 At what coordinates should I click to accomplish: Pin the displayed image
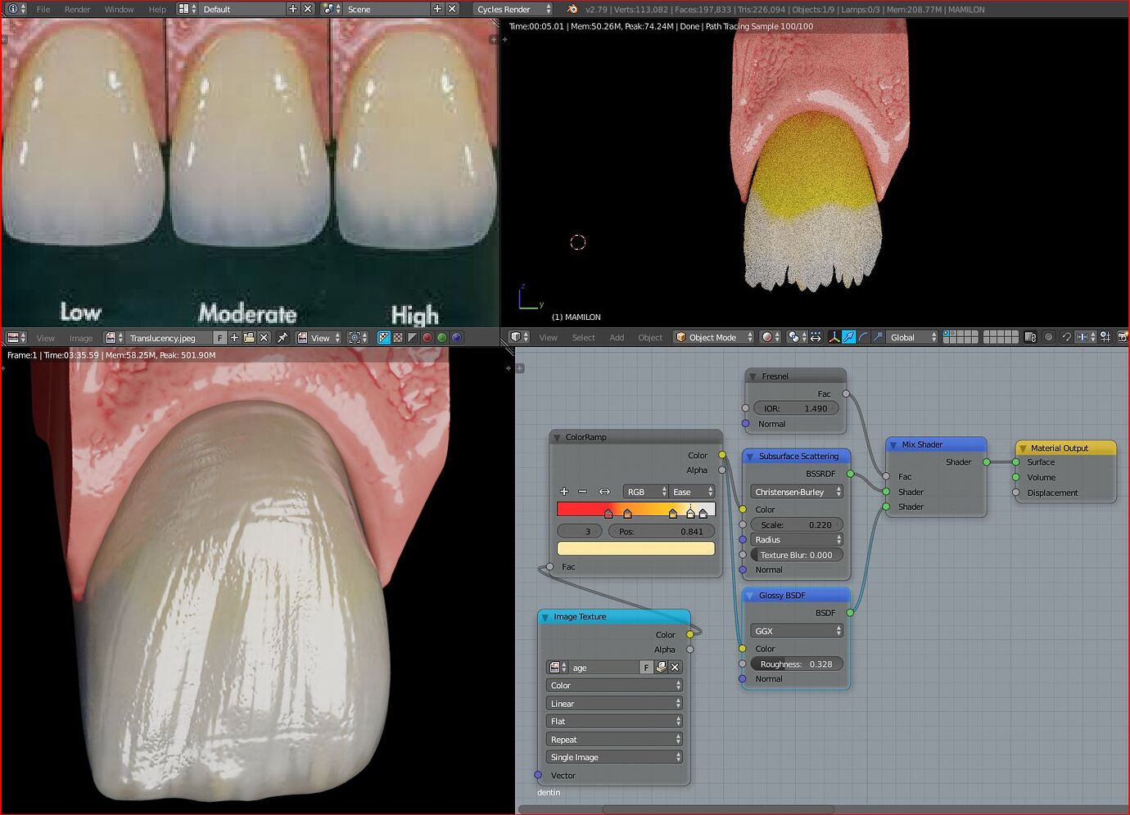282,337
